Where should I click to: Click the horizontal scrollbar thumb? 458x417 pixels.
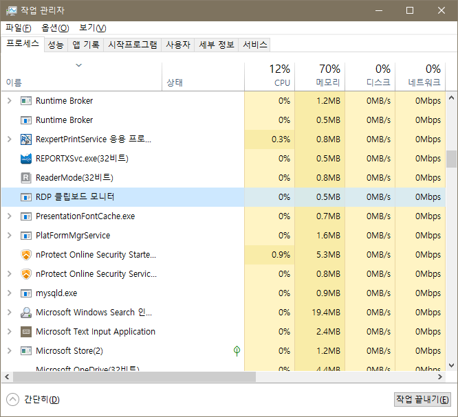[134, 376]
